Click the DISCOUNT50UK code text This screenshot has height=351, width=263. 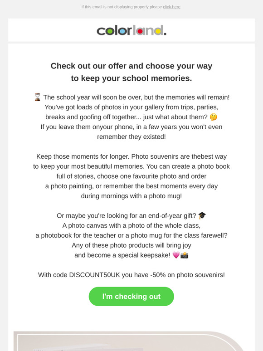coord(94,275)
